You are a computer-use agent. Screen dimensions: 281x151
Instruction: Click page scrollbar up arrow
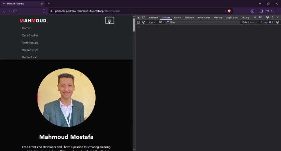click(134, 17)
